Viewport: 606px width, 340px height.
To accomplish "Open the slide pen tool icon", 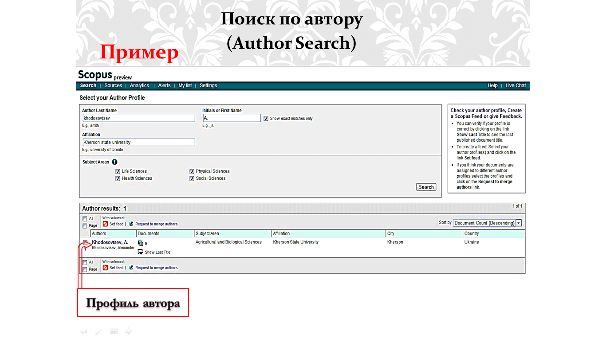I will 98,331.
